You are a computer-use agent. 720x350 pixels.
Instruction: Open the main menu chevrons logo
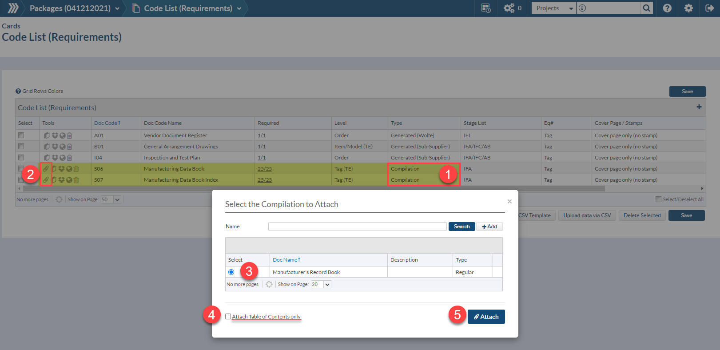(x=13, y=8)
